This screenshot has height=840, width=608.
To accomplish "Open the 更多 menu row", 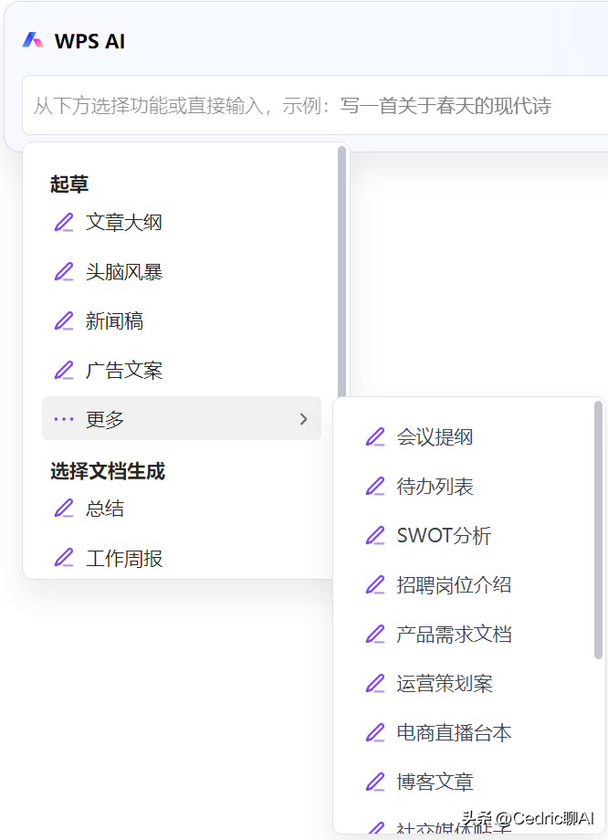I will [x=182, y=418].
